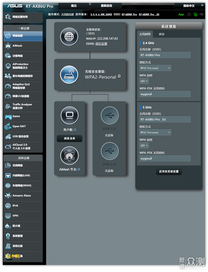Edit the 5 GHz SSID field
The image size is (208, 272).
coord(165,119)
